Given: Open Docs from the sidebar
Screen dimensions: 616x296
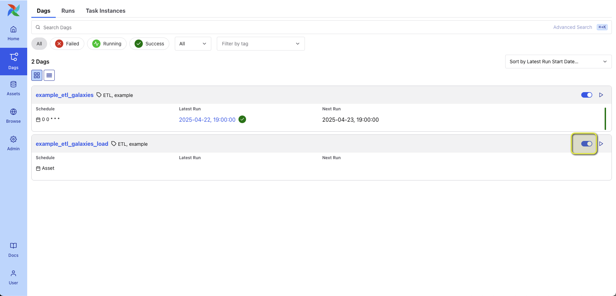Looking at the screenshot, I should [13, 250].
